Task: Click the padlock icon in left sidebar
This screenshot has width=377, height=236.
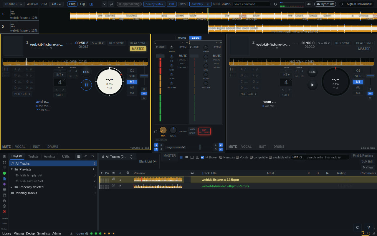Action: tap(4, 201)
